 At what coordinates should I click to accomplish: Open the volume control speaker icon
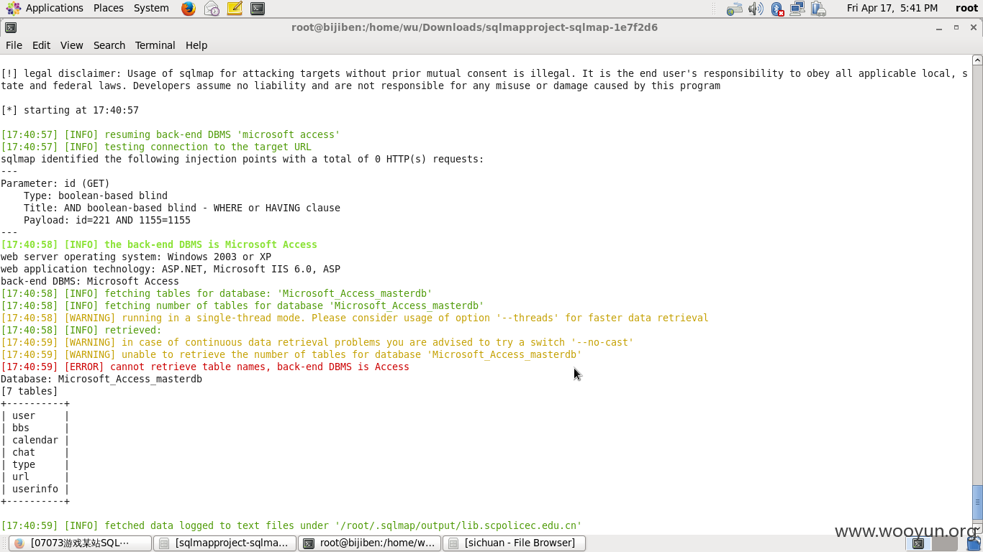pos(756,9)
